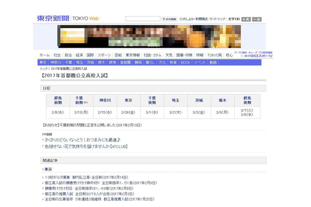Open 東京 in the schedule table header
Viewport: 311px width, 207px height.
(128, 100)
